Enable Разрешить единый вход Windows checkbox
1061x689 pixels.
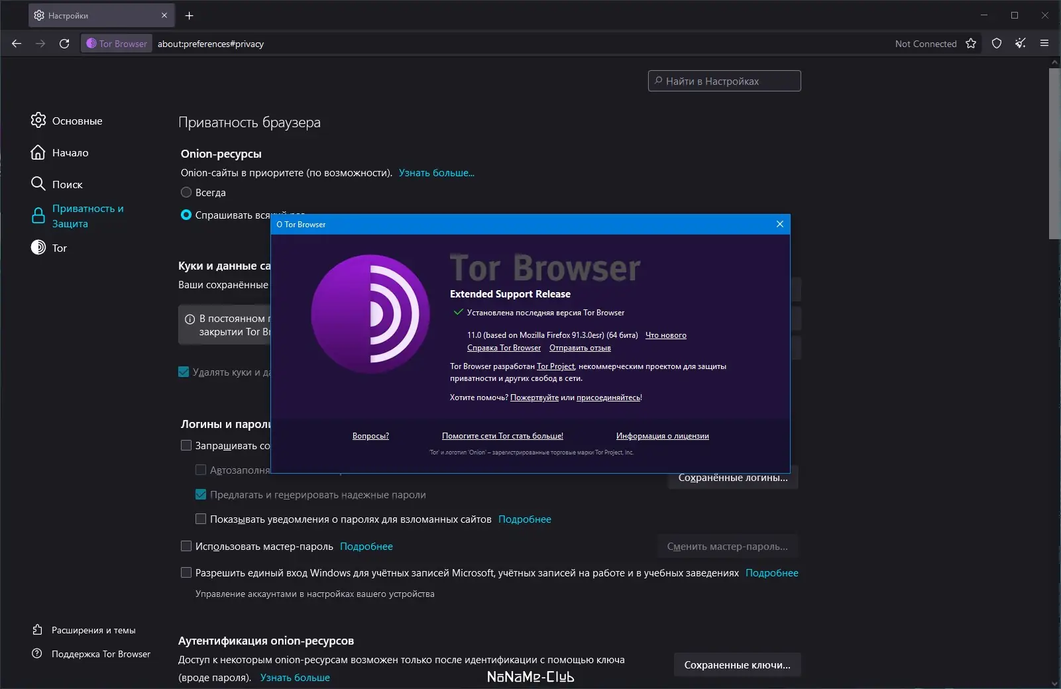pos(186,573)
